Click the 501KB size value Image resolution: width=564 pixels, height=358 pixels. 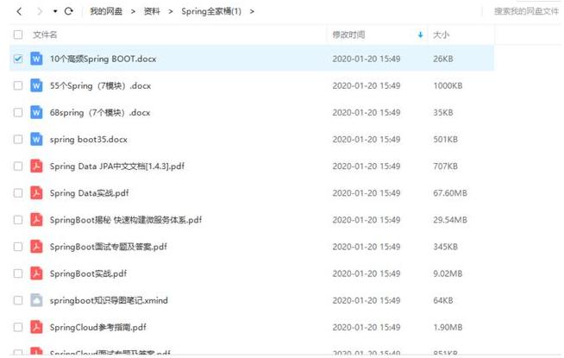tap(445, 139)
